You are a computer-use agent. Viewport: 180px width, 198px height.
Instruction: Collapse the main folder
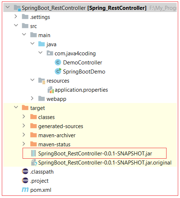tap(24, 34)
